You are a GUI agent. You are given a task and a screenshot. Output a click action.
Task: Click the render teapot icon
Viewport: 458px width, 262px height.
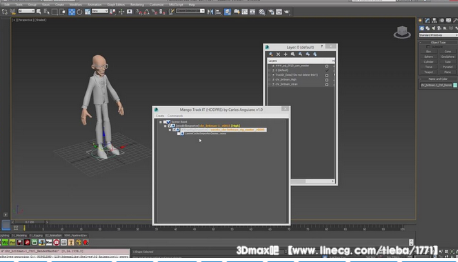(x=287, y=12)
